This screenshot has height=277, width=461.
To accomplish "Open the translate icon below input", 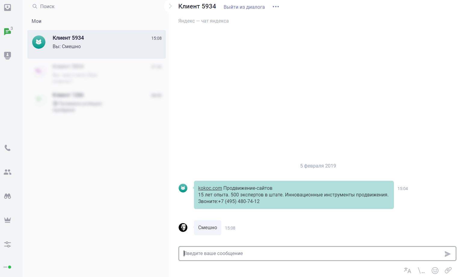I will [407, 270].
